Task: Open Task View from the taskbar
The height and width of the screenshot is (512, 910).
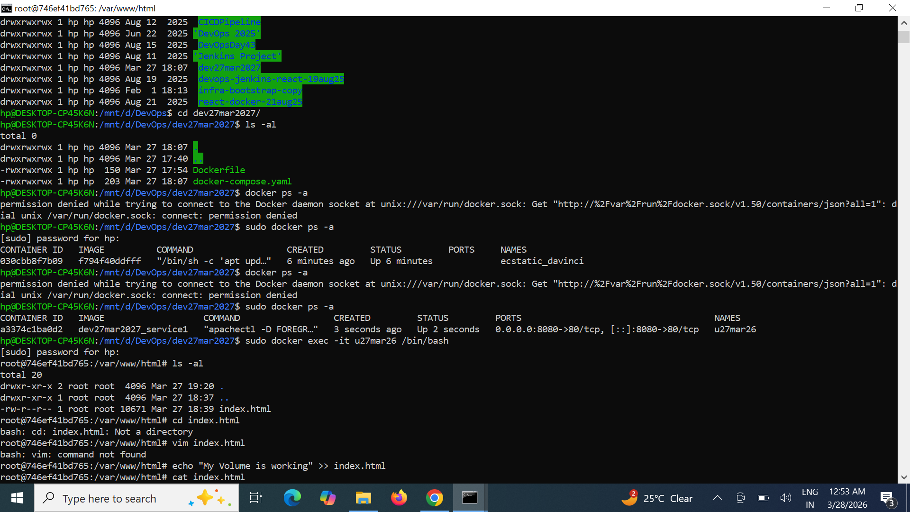Action: pyautogui.click(x=256, y=498)
